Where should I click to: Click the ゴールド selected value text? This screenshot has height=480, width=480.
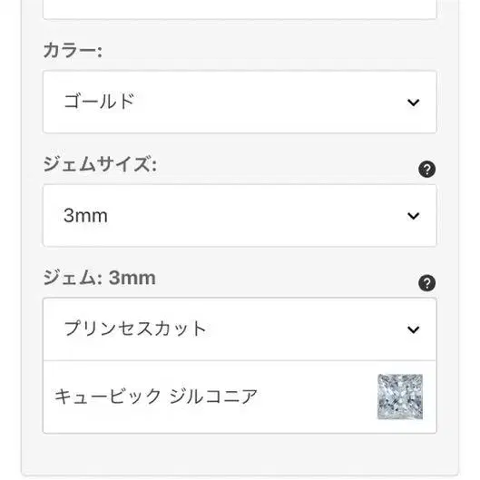[x=99, y=102]
